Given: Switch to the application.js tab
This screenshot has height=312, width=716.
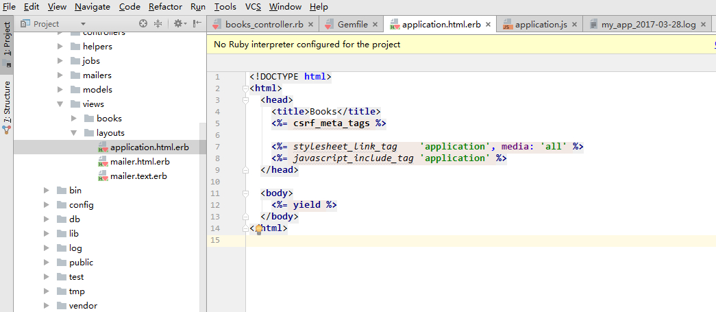Looking at the screenshot, I should click(x=541, y=25).
